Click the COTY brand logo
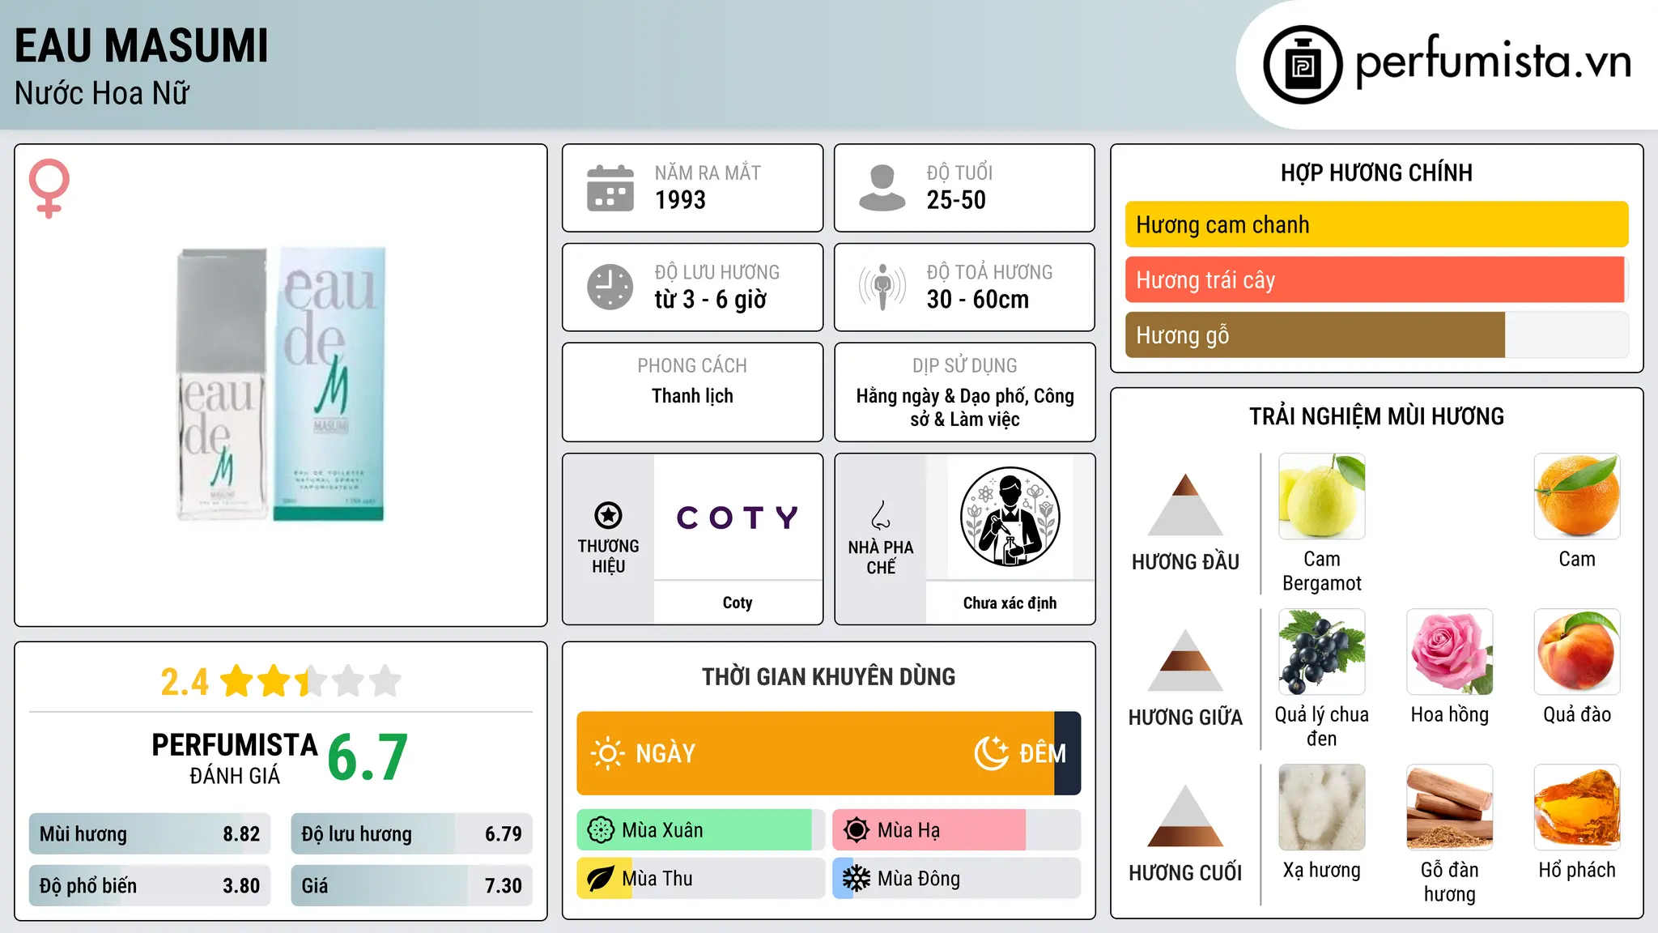The image size is (1658, 933). (x=738, y=518)
